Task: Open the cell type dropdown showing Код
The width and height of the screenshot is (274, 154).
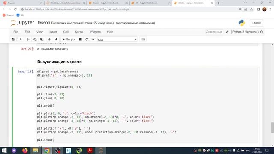Action: coord(117,39)
